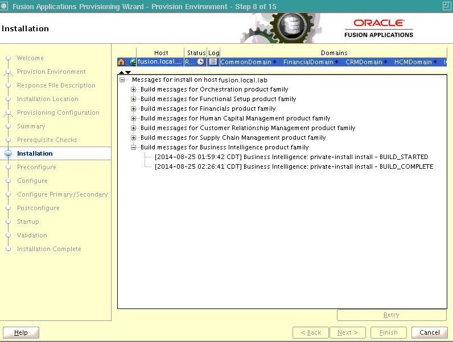Select the Startup step
Screen dimensions: 453x342
(x=28, y=222)
